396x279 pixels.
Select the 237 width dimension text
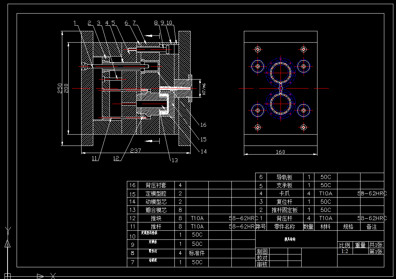[136, 150]
